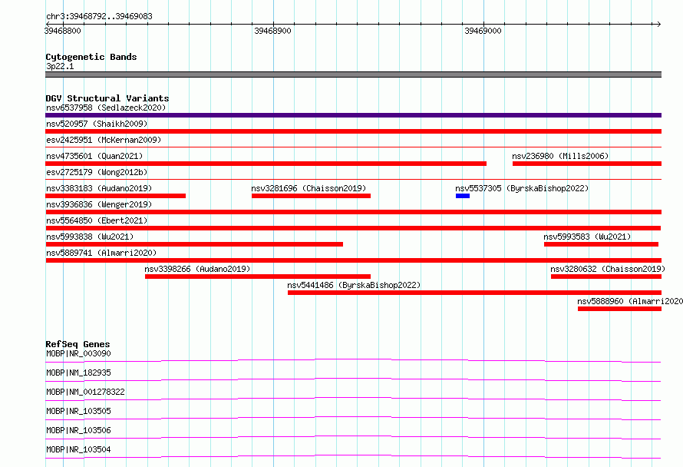
Task: Select nsv5537305 (ByrskaBishop2022) label
Action: 522,188
